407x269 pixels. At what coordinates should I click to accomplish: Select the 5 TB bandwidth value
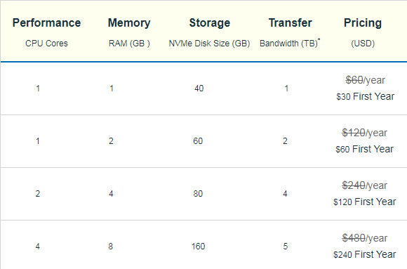point(286,247)
